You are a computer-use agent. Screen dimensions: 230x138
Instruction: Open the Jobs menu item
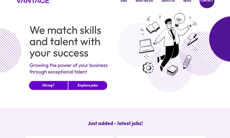[x=124, y=1]
